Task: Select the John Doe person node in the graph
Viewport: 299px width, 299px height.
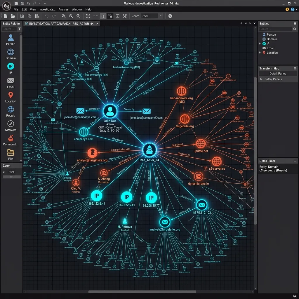Action: (110, 111)
